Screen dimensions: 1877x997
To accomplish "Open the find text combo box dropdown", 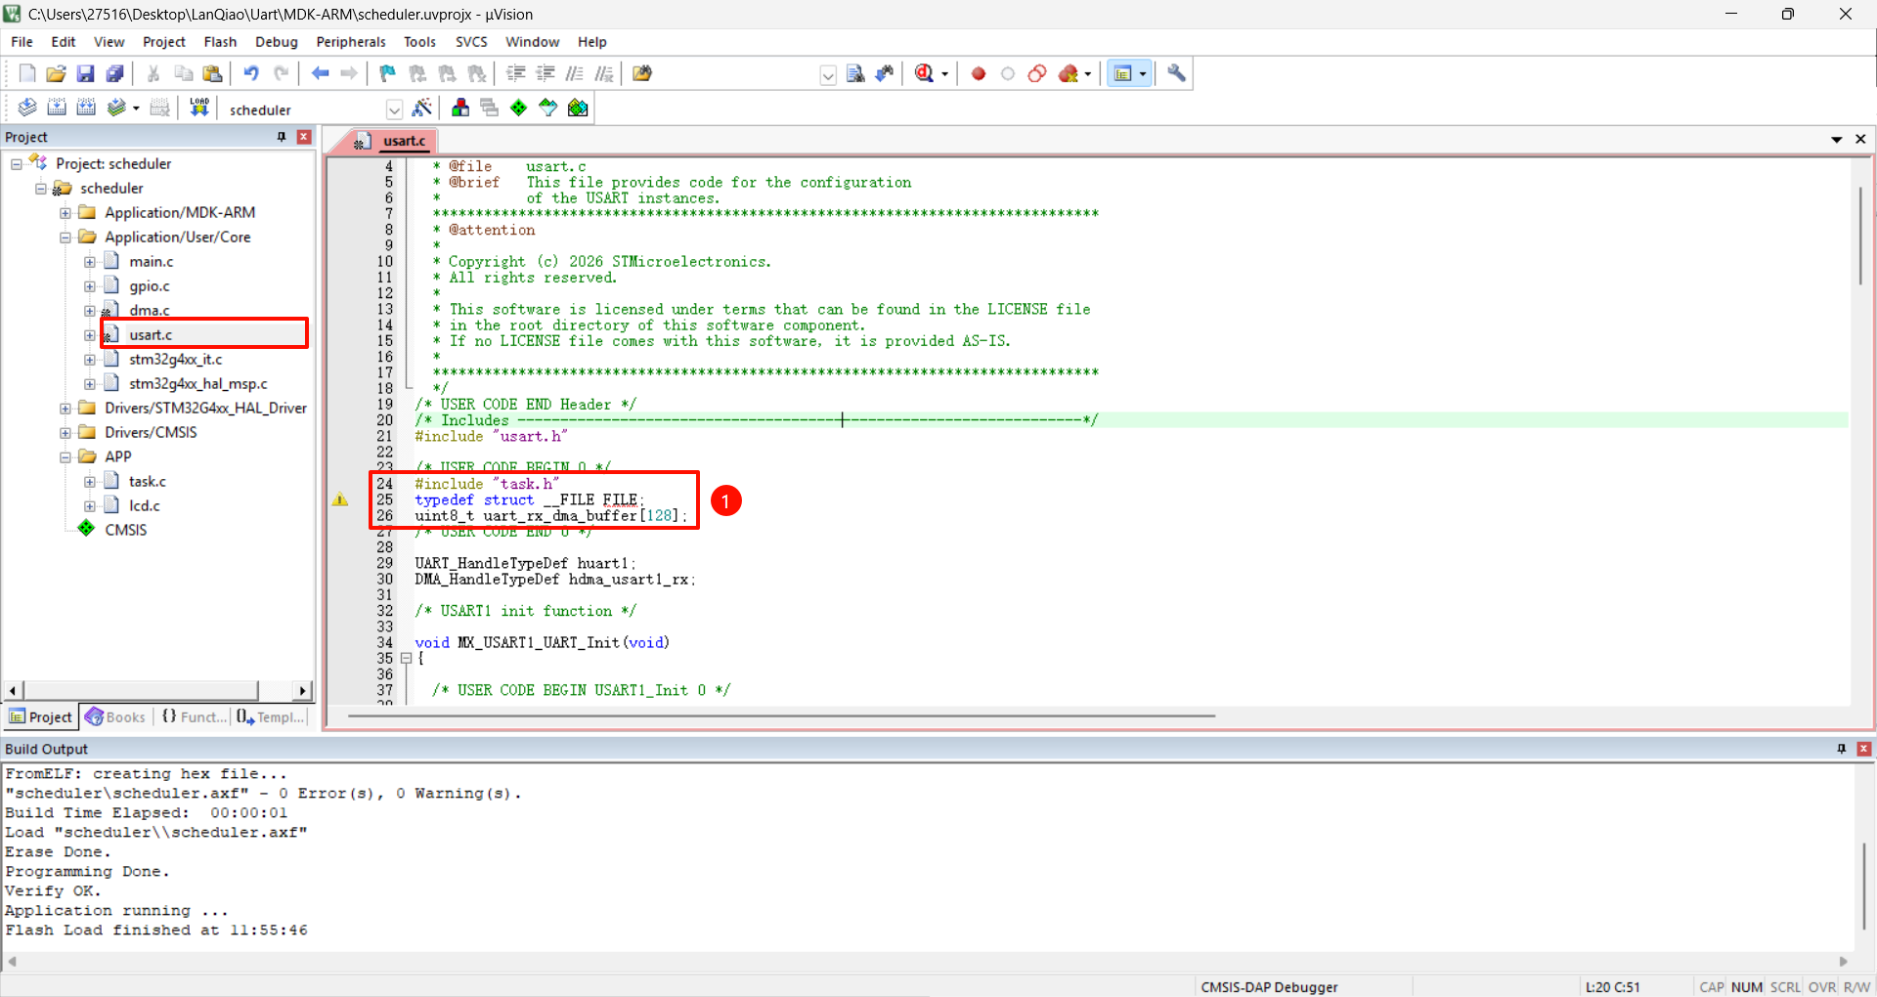I will 828,74.
